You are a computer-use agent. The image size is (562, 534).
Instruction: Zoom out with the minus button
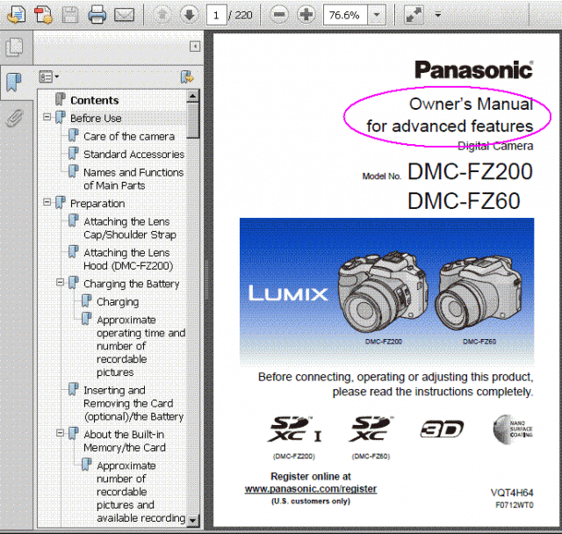(279, 15)
